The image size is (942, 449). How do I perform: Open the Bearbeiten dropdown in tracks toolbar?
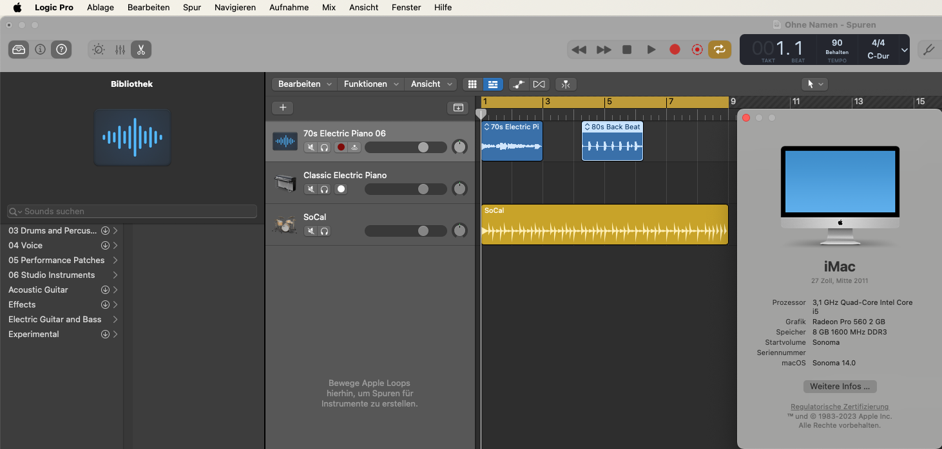pos(305,84)
